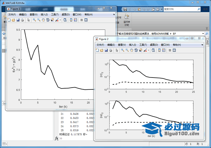The image size is (211, 148).
Task: Hide Plot Tools icon in Figure 1
Action: (x=81, y=20)
